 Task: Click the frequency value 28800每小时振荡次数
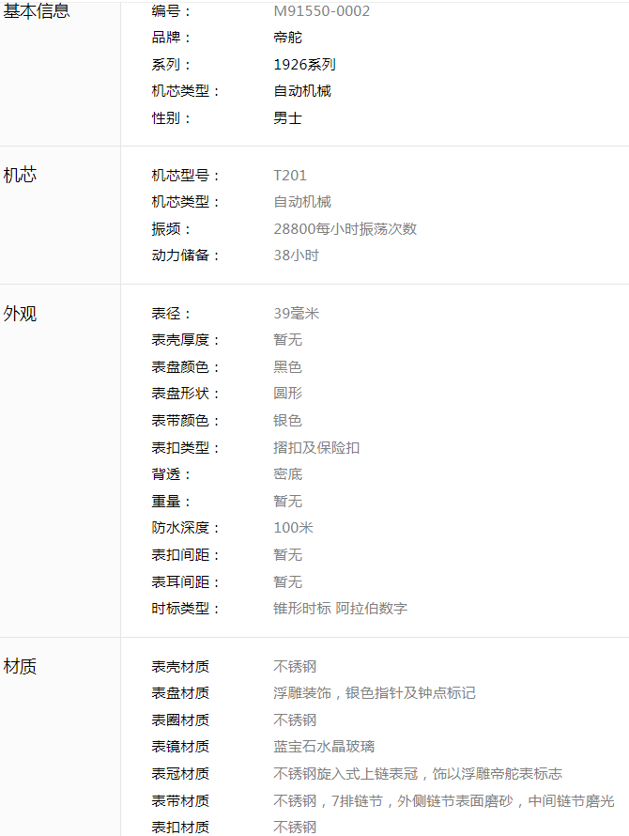(345, 229)
